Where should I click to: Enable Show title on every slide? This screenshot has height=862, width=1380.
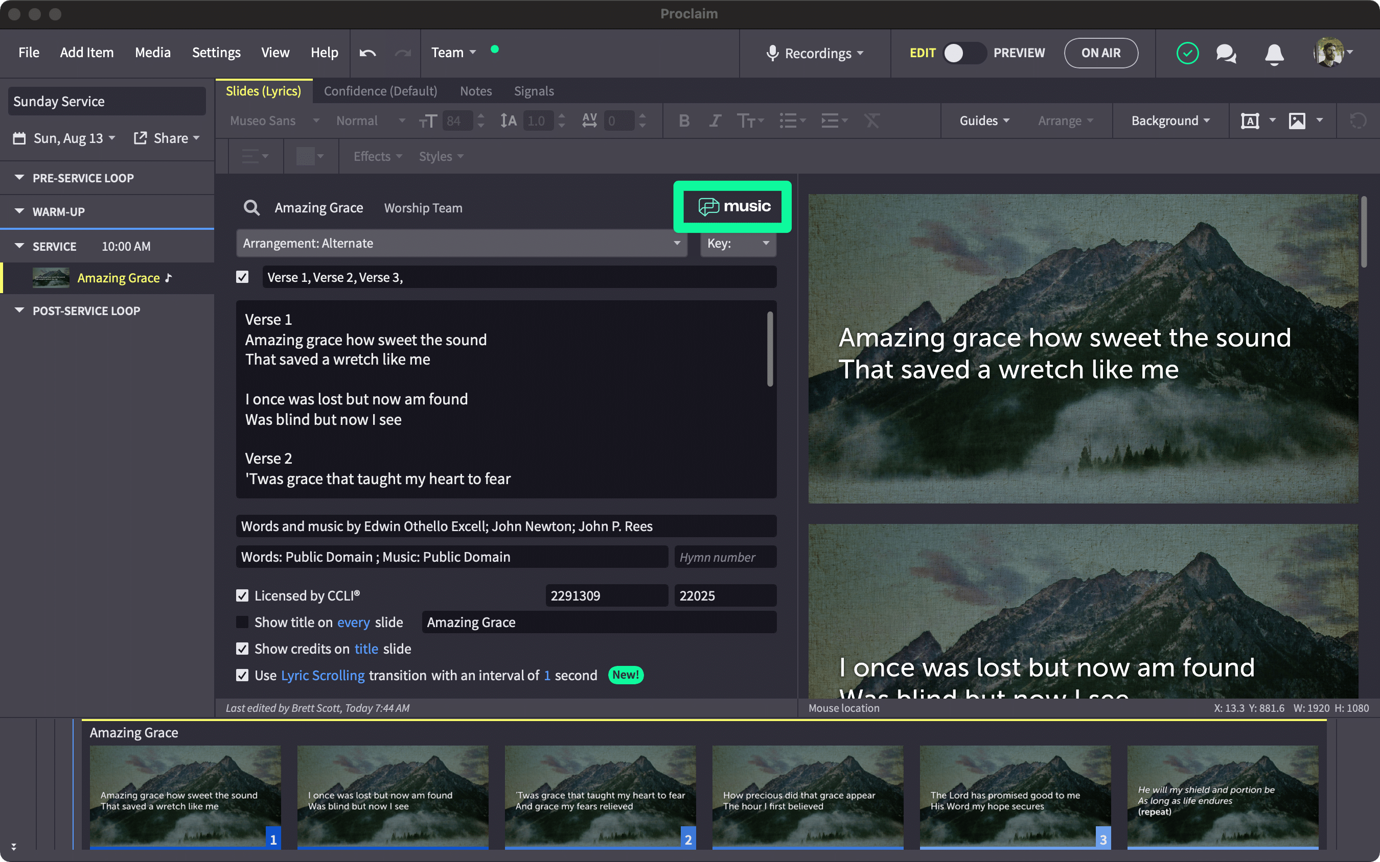pyautogui.click(x=242, y=622)
